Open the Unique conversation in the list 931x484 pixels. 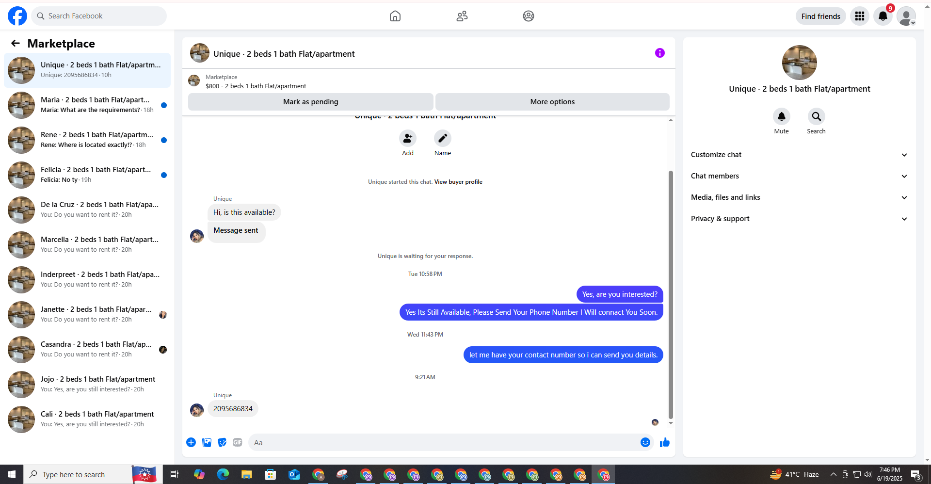click(x=87, y=70)
